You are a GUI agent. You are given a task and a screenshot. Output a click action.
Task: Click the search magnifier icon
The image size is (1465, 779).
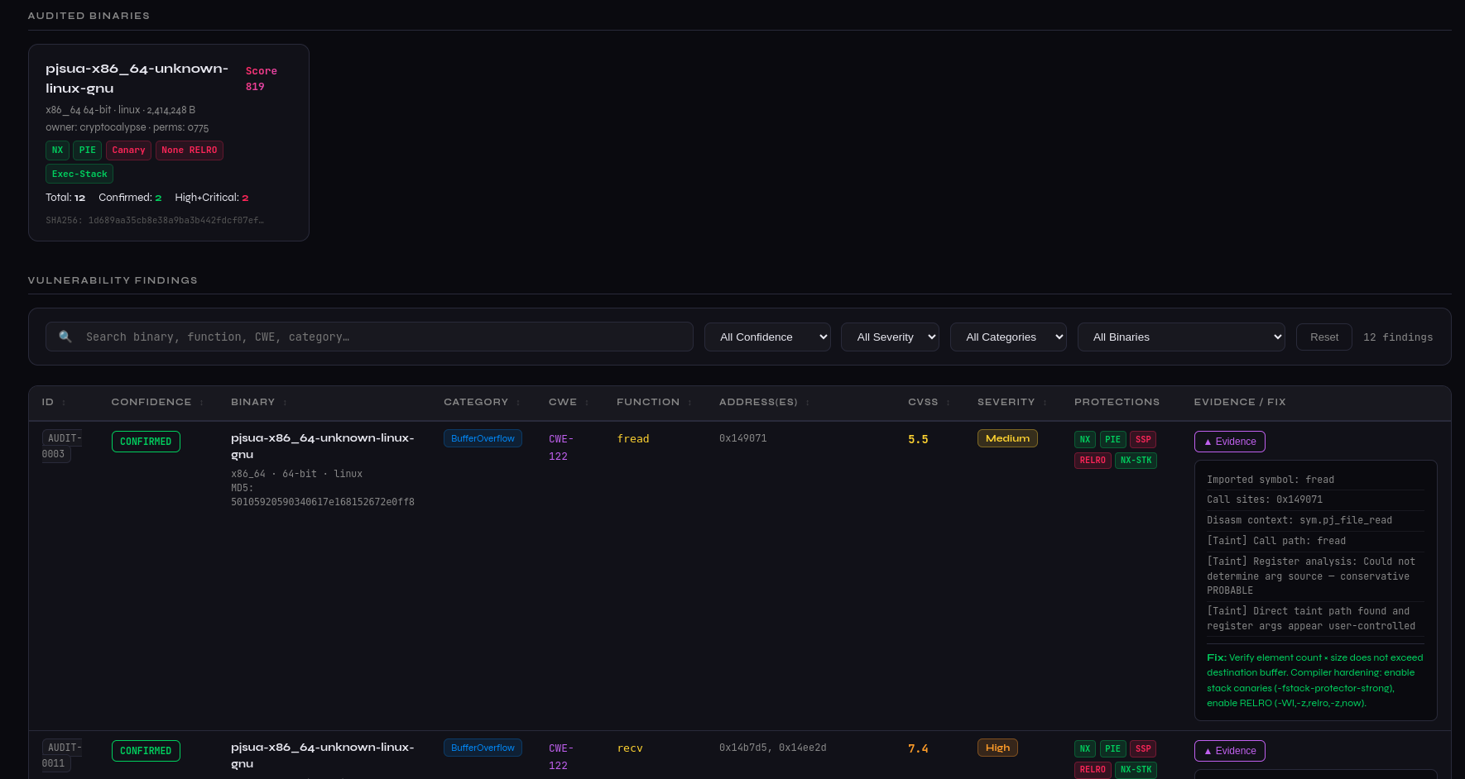(65, 337)
